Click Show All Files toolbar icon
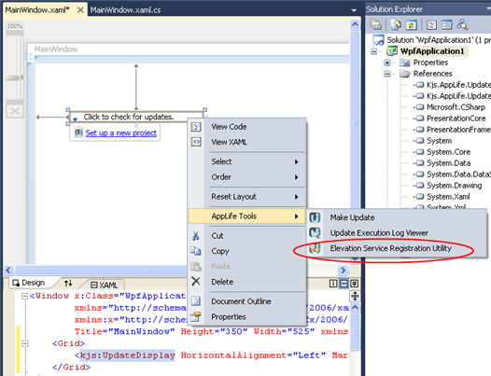The height and width of the screenshot is (376, 491). pyautogui.click(x=397, y=25)
